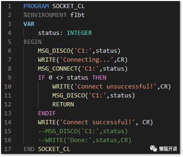
Task: Click the commented --MSG_DISCO line
Action: pos(83,131)
